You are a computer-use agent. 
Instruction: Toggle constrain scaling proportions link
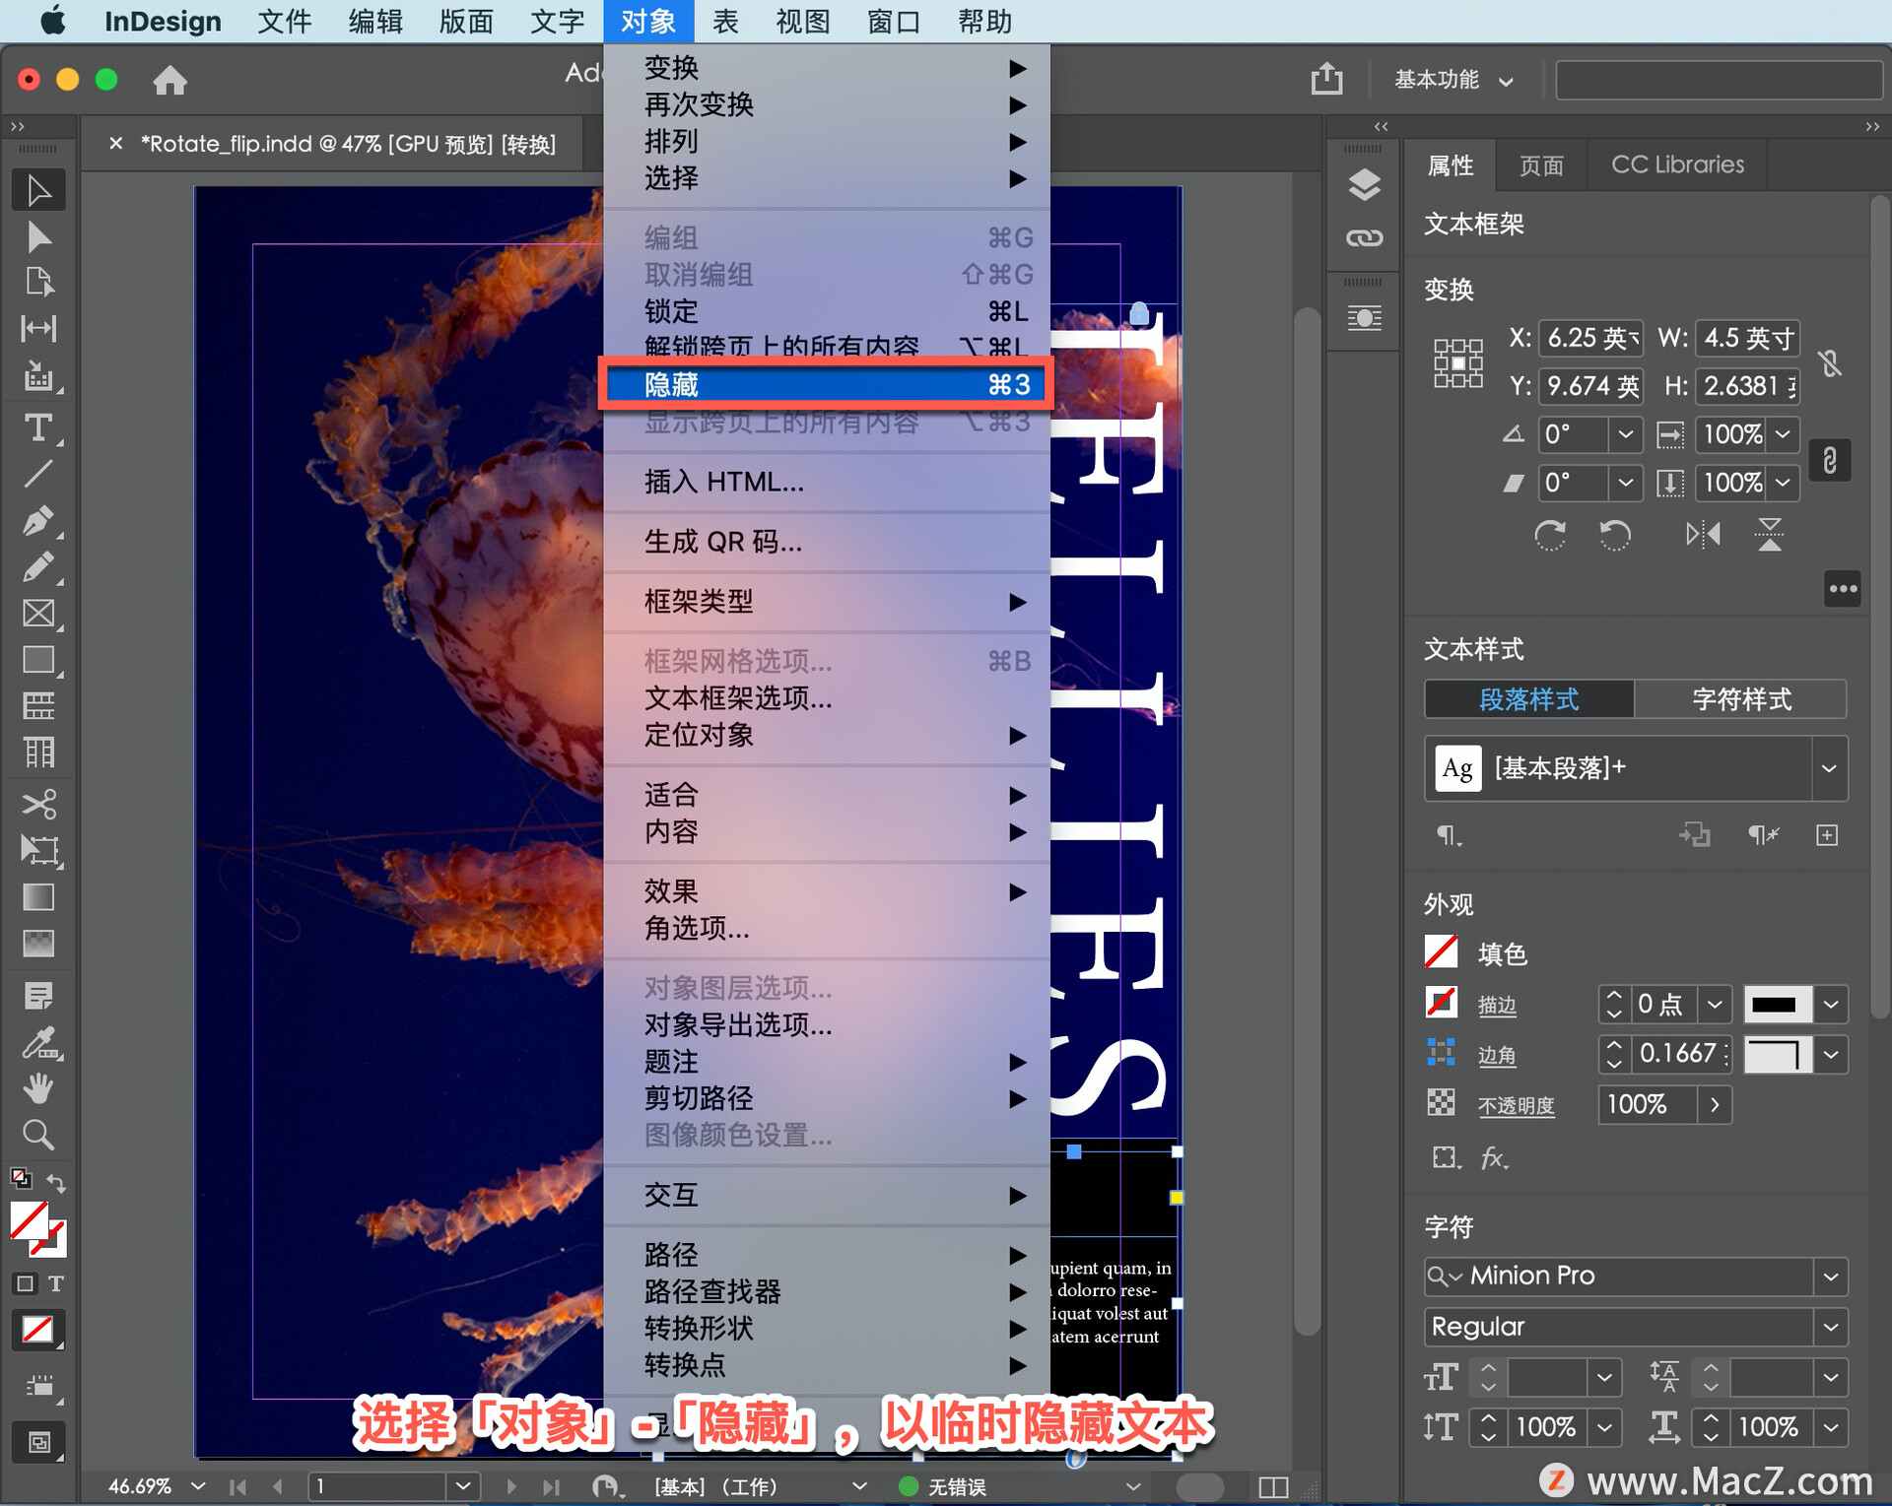click(x=1830, y=460)
